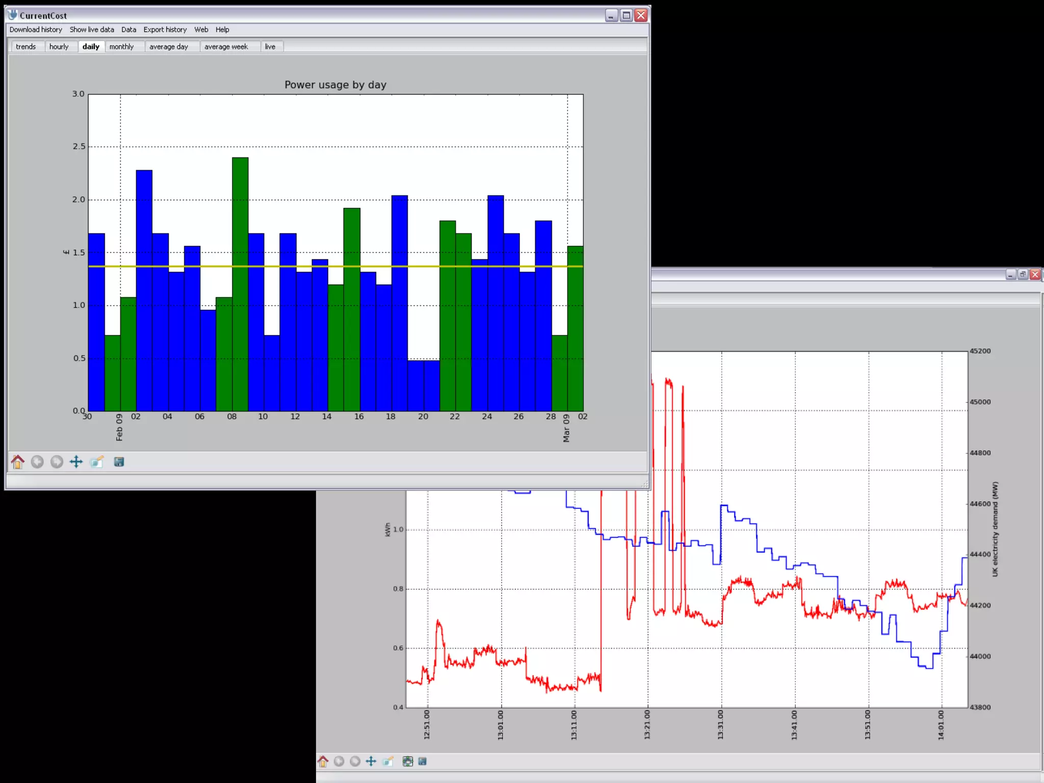The image size is (1044, 783).
Task: Minimize the live graph window
Action: point(1010,275)
